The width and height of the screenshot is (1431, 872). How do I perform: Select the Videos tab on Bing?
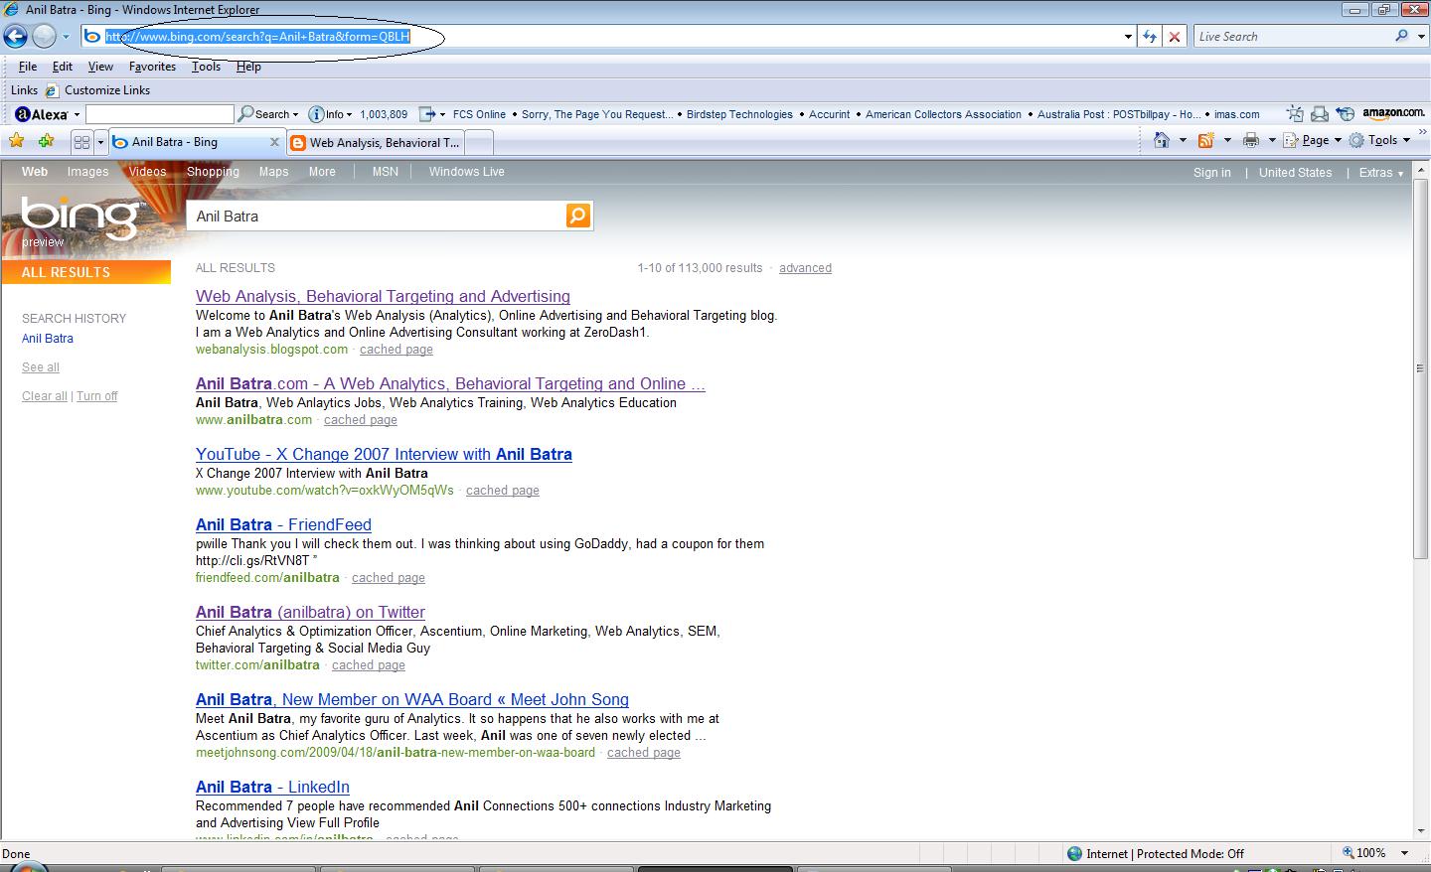click(x=147, y=172)
